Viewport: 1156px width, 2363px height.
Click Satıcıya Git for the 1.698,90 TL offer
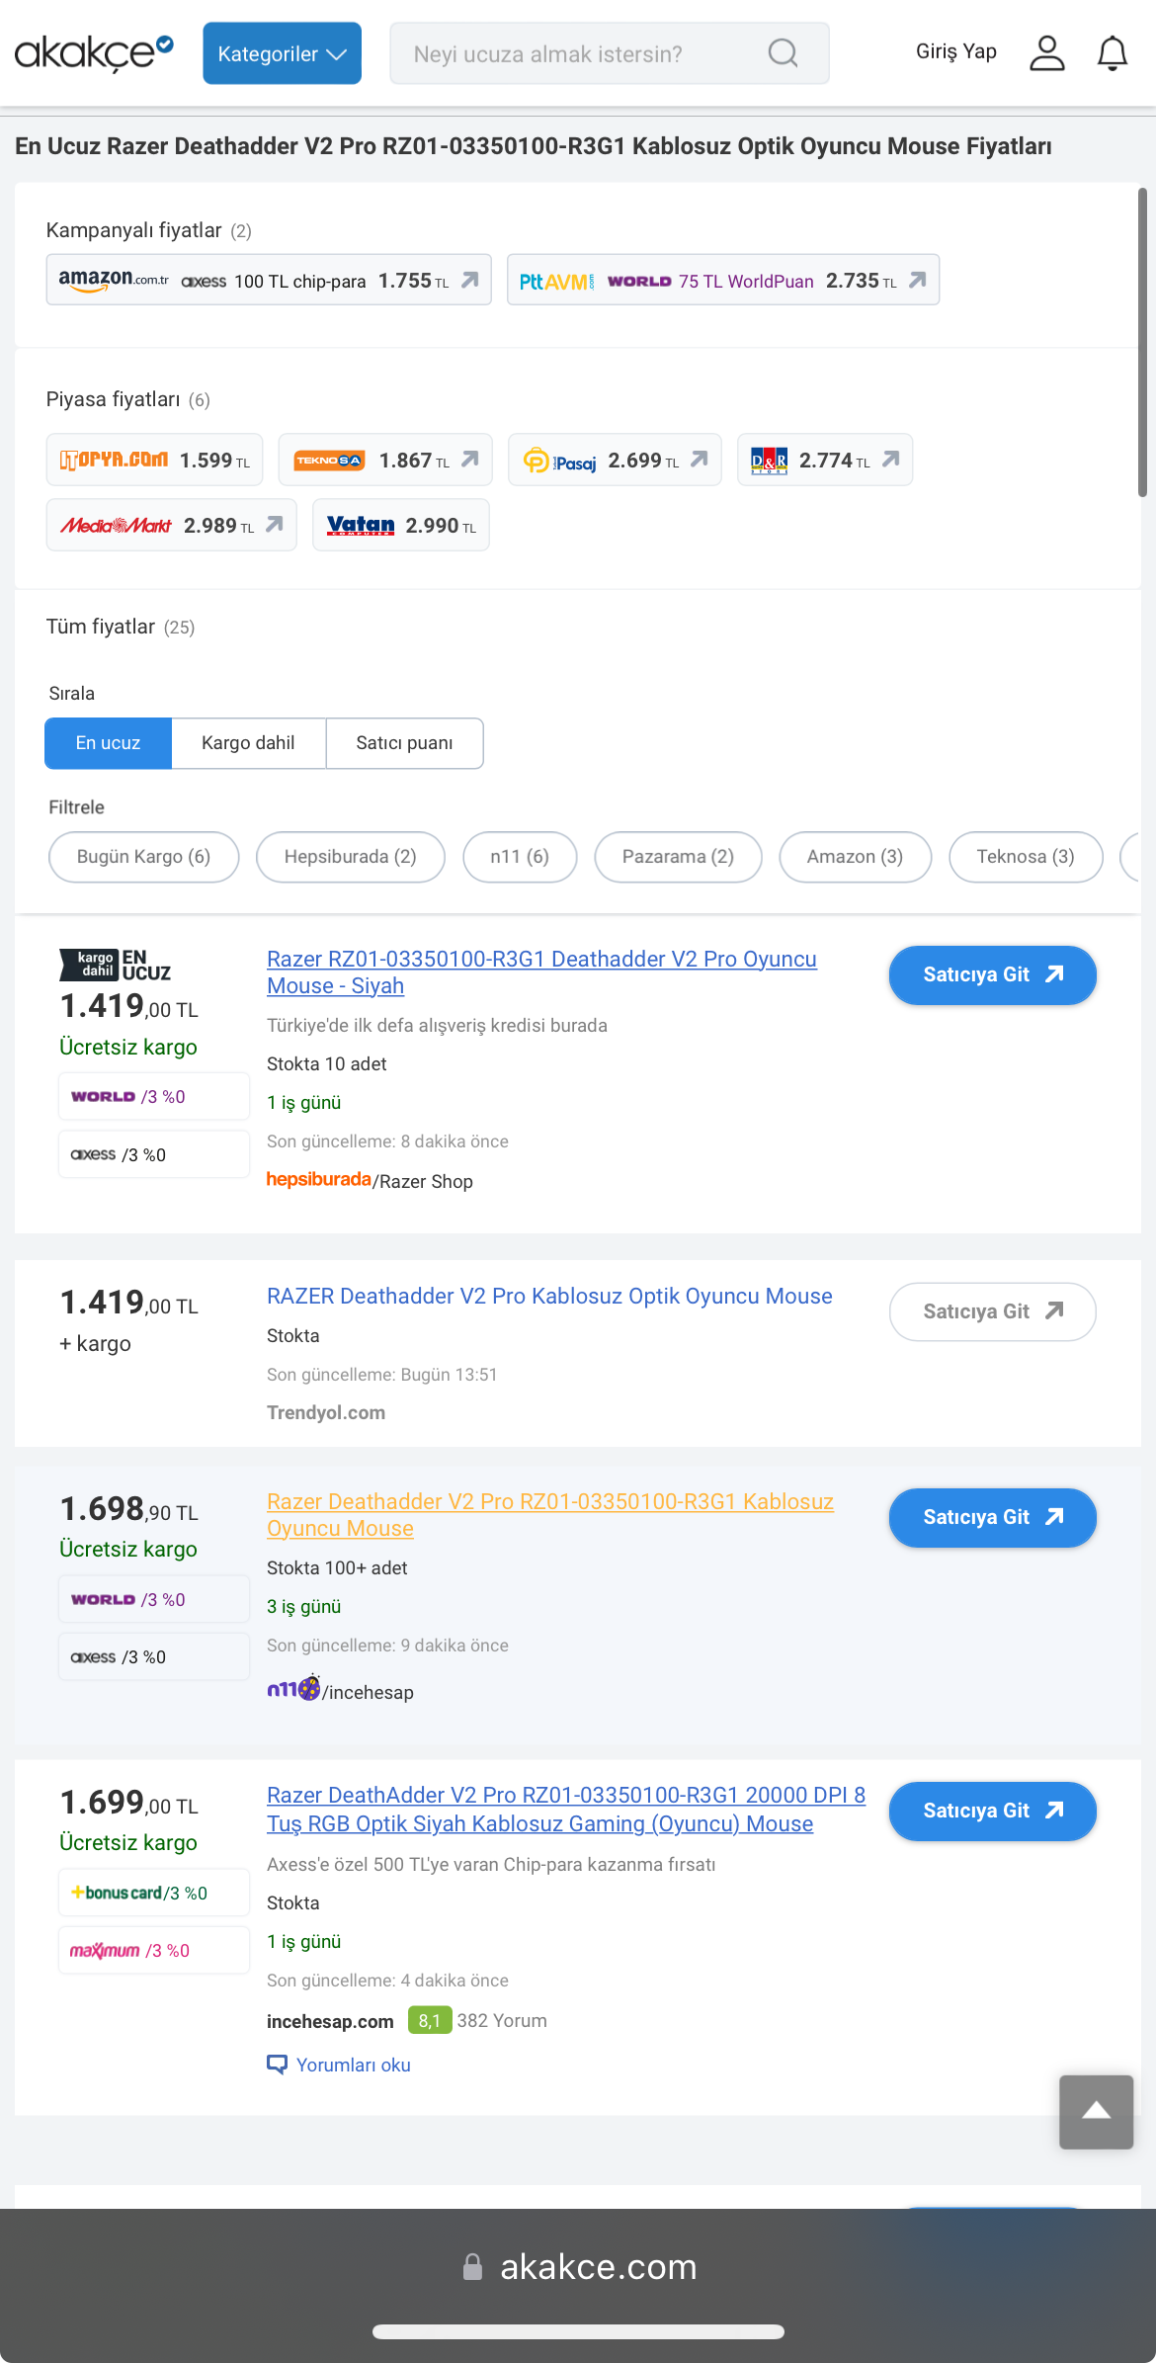point(993,1518)
